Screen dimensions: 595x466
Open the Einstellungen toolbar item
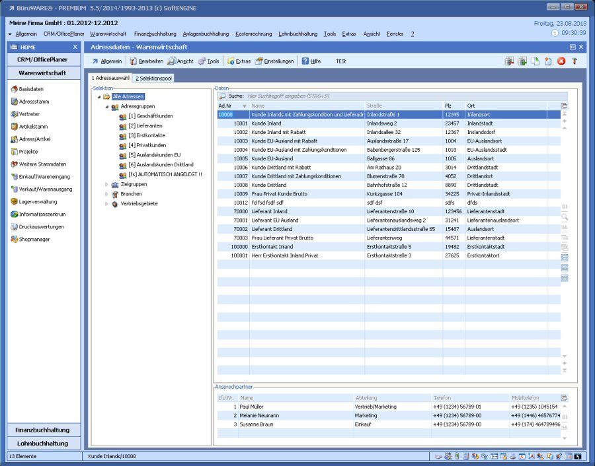coord(274,61)
